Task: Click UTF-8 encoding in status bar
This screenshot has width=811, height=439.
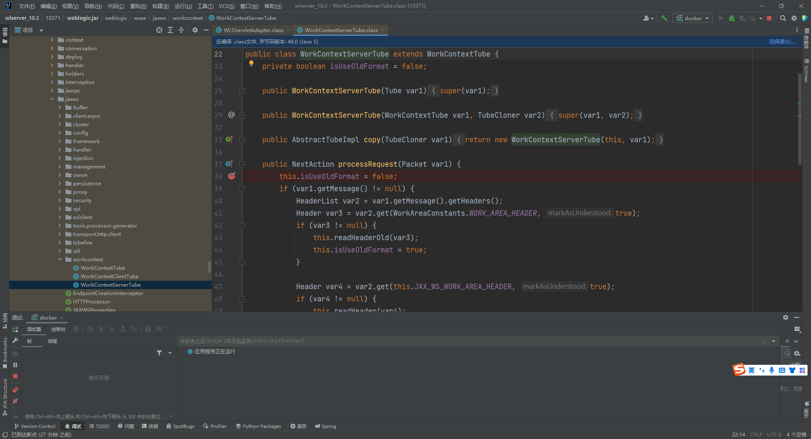Action: 774,434
